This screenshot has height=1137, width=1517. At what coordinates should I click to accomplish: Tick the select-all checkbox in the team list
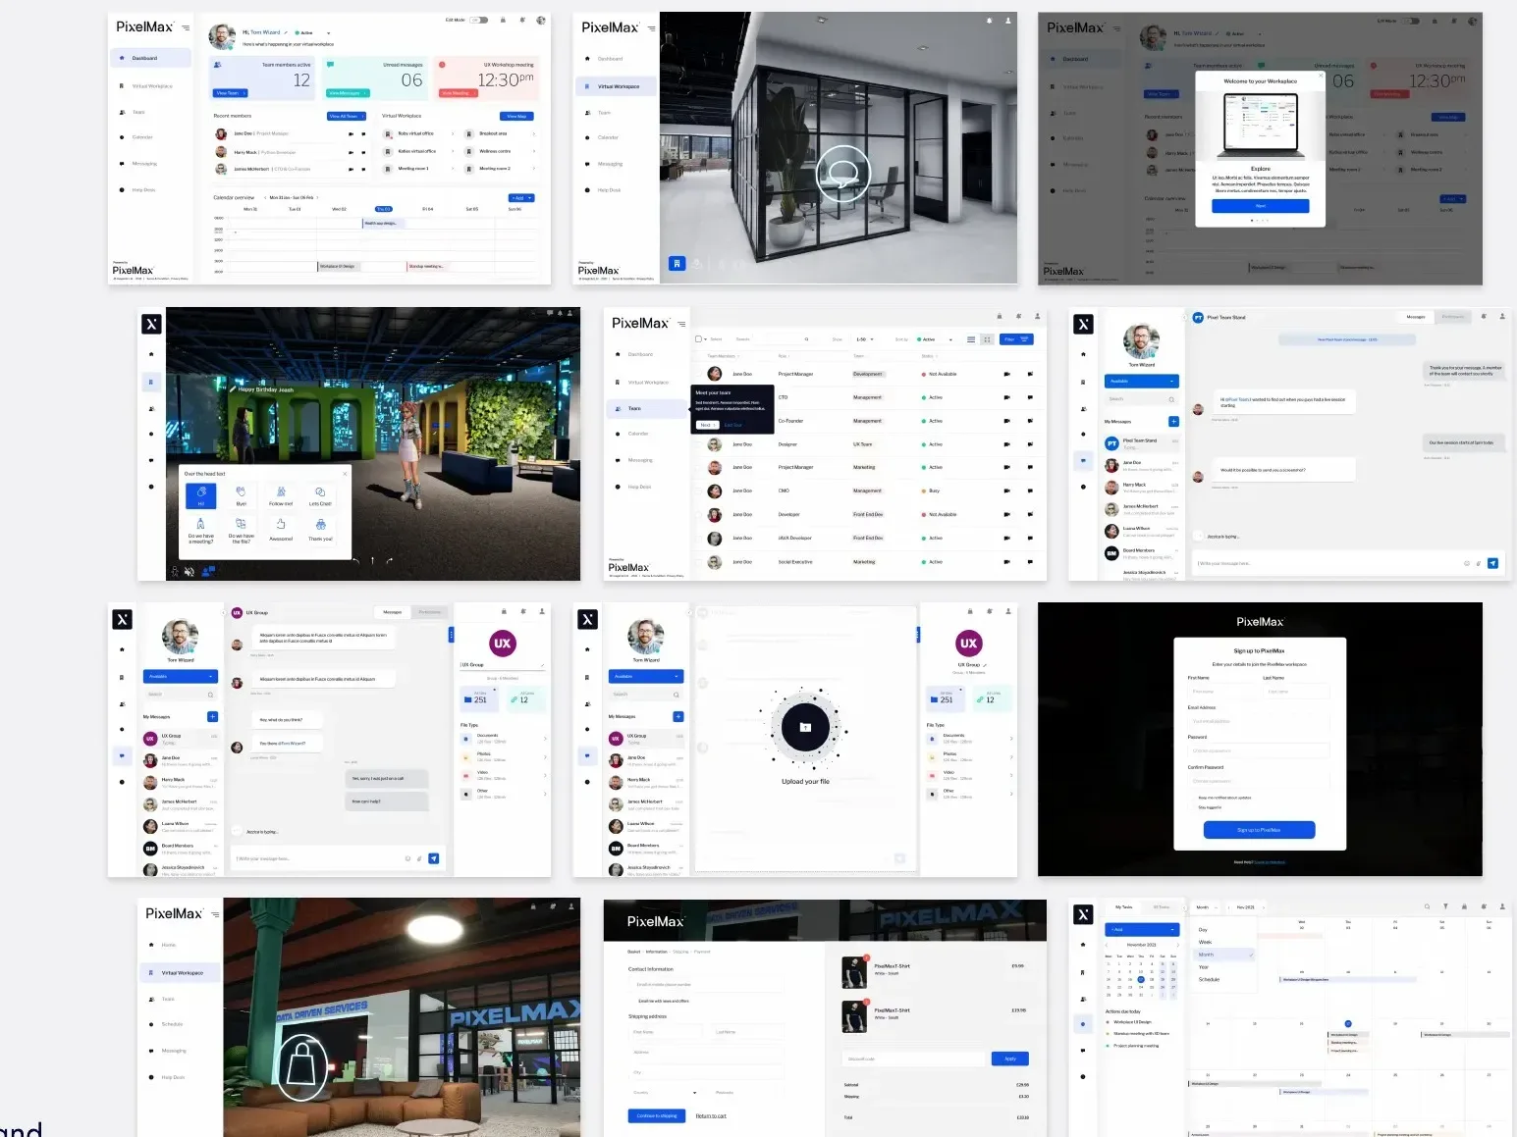click(699, 339)
